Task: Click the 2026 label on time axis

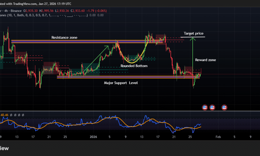Action: (x=93, y=137)
